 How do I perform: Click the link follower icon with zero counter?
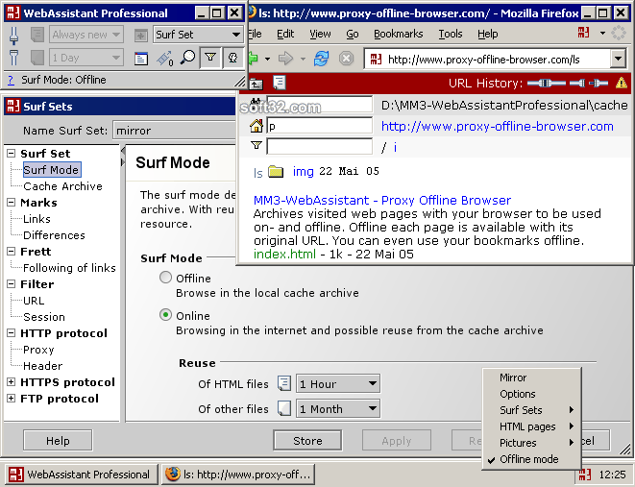click(x=165, y=59)
